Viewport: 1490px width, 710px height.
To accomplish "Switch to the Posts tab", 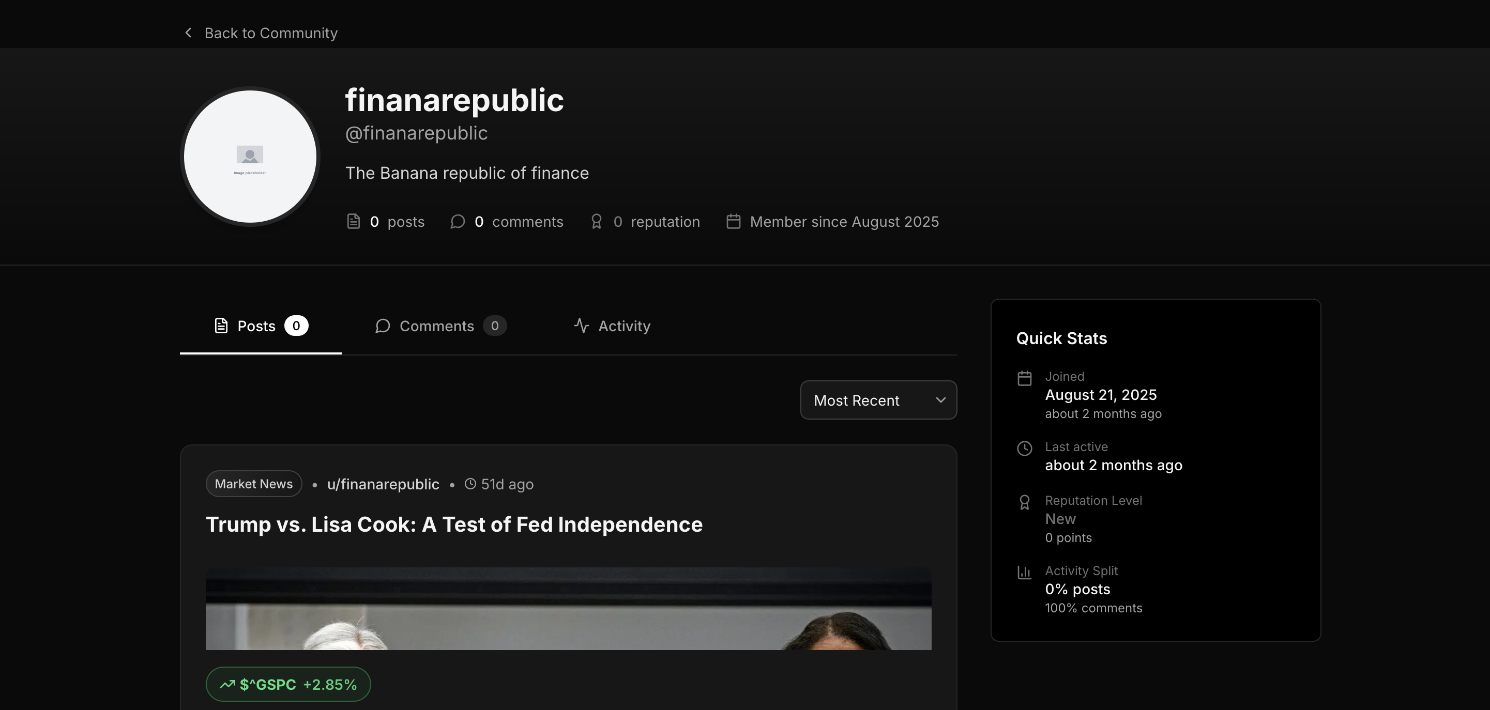I will pyautogui.click(x=260, y=326).
